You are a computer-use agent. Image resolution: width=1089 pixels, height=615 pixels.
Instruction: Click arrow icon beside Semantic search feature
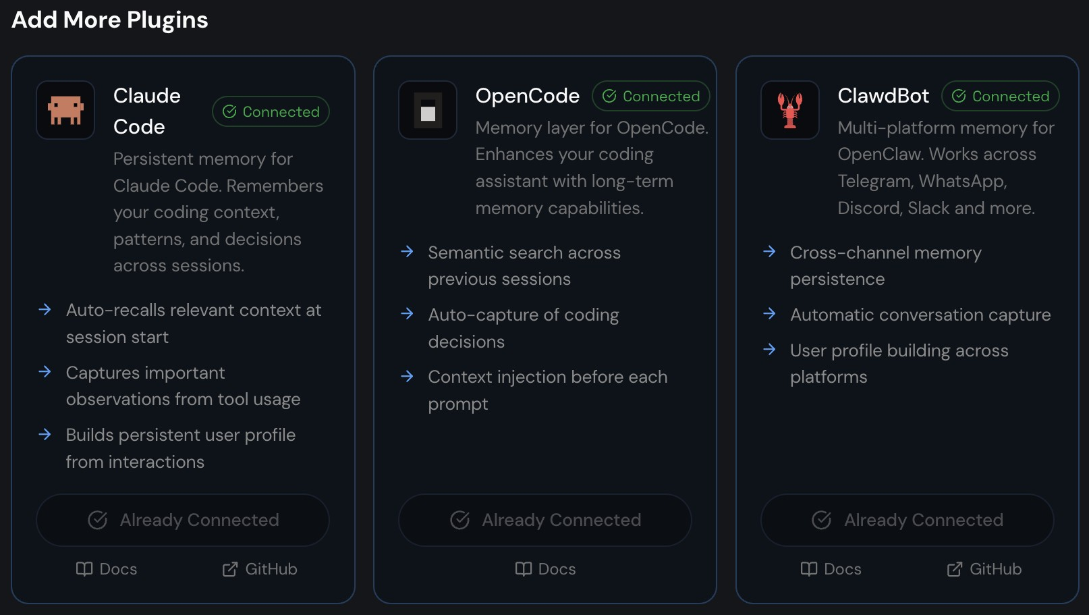[407, 252]
